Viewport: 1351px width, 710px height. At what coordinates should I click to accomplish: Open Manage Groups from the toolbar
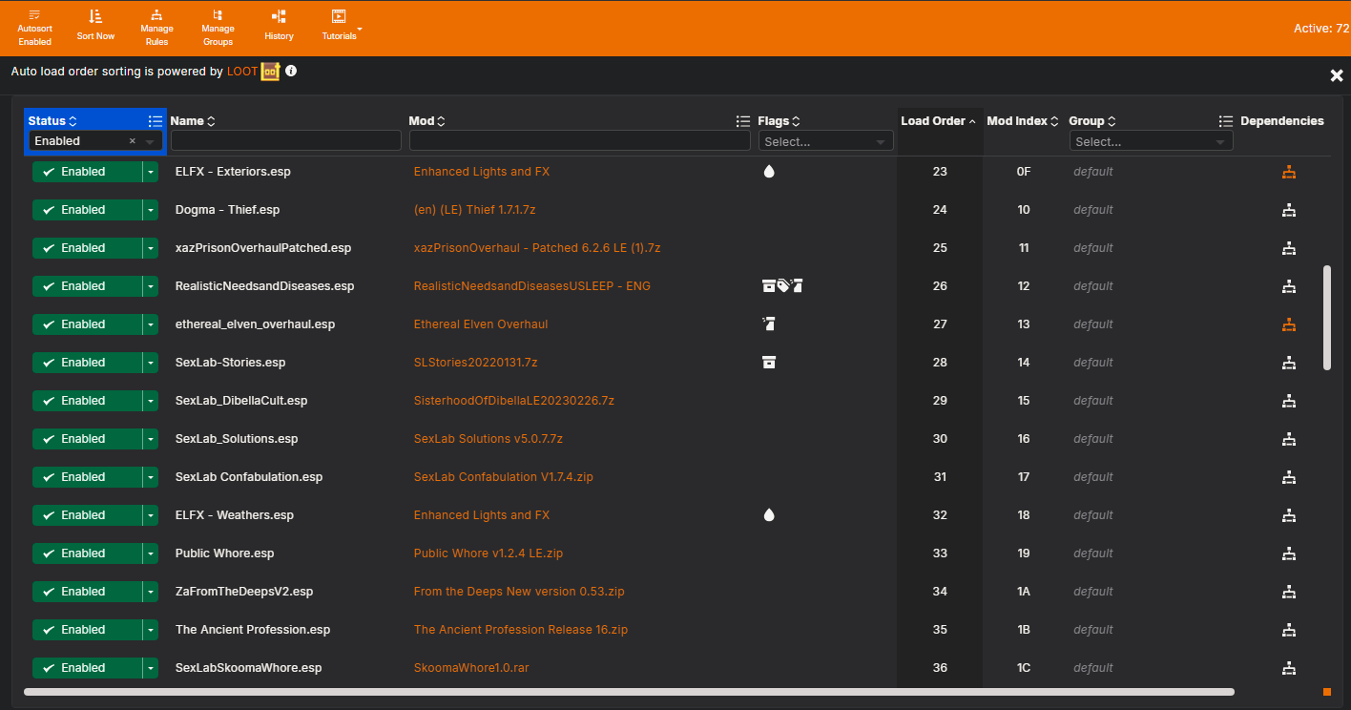tap(218, 27)
